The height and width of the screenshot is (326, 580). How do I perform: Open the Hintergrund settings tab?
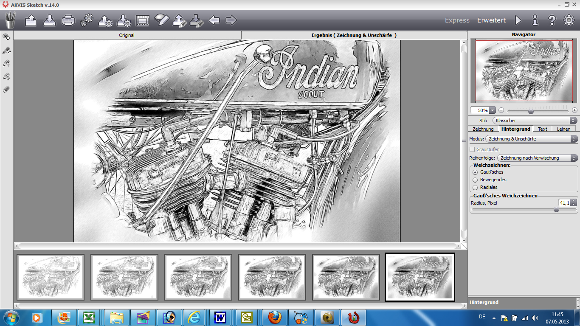pyautogui.click(x=515, y=129)
